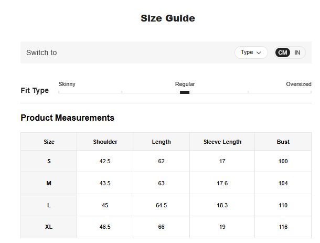Click the Switch to label
320x243 pixels.
point(41,52)
